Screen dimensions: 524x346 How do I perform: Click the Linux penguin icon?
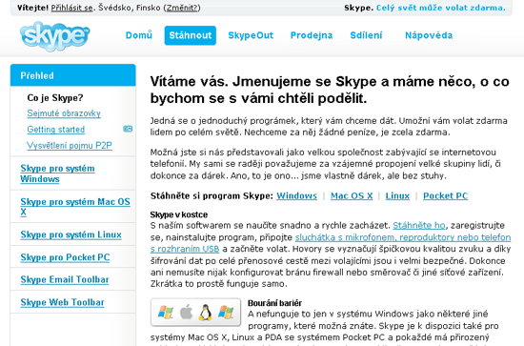tap(205, 313)
